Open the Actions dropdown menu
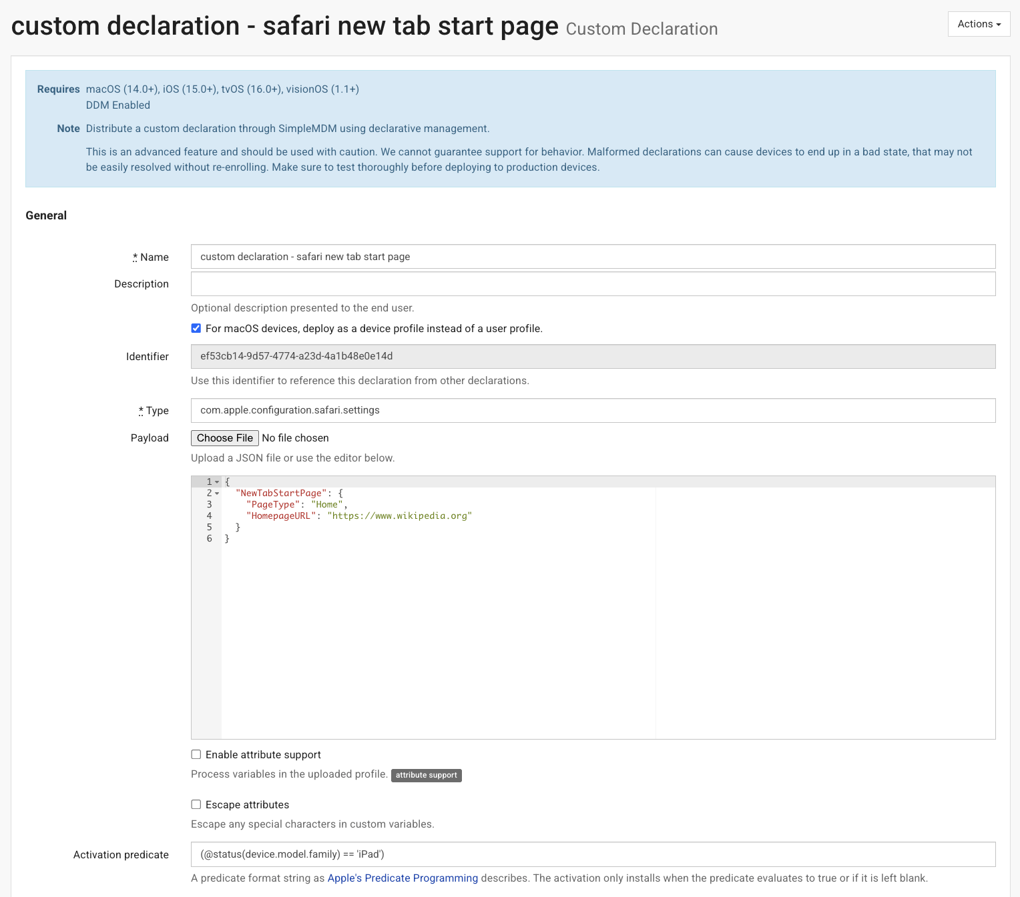This screenshot has height=897, width=1020. pyautogui.click(x=979, y=24)
